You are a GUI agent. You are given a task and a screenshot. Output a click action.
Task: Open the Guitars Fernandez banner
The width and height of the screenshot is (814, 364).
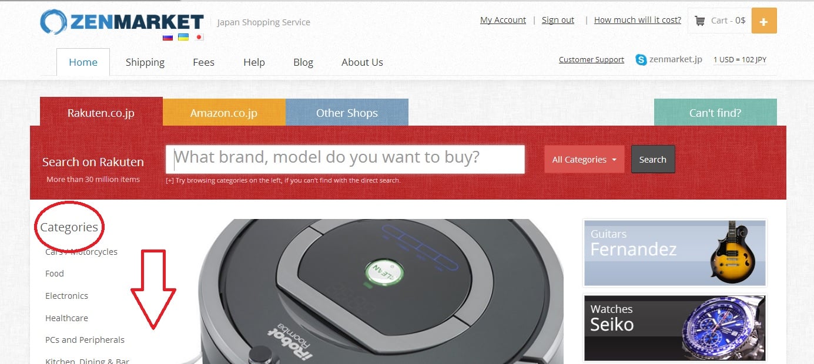[675, 252]
